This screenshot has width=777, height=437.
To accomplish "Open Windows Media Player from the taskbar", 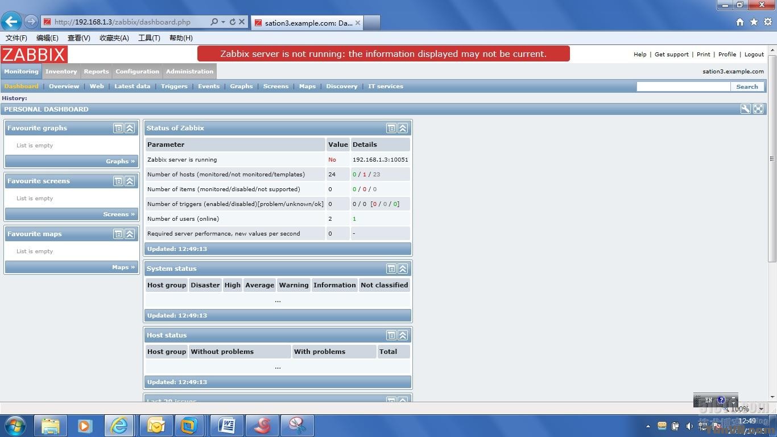I will tap(85, 426).
